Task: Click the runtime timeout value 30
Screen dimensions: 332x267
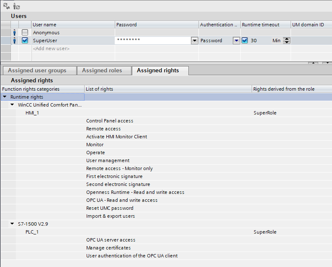Action: coord(254,41)
